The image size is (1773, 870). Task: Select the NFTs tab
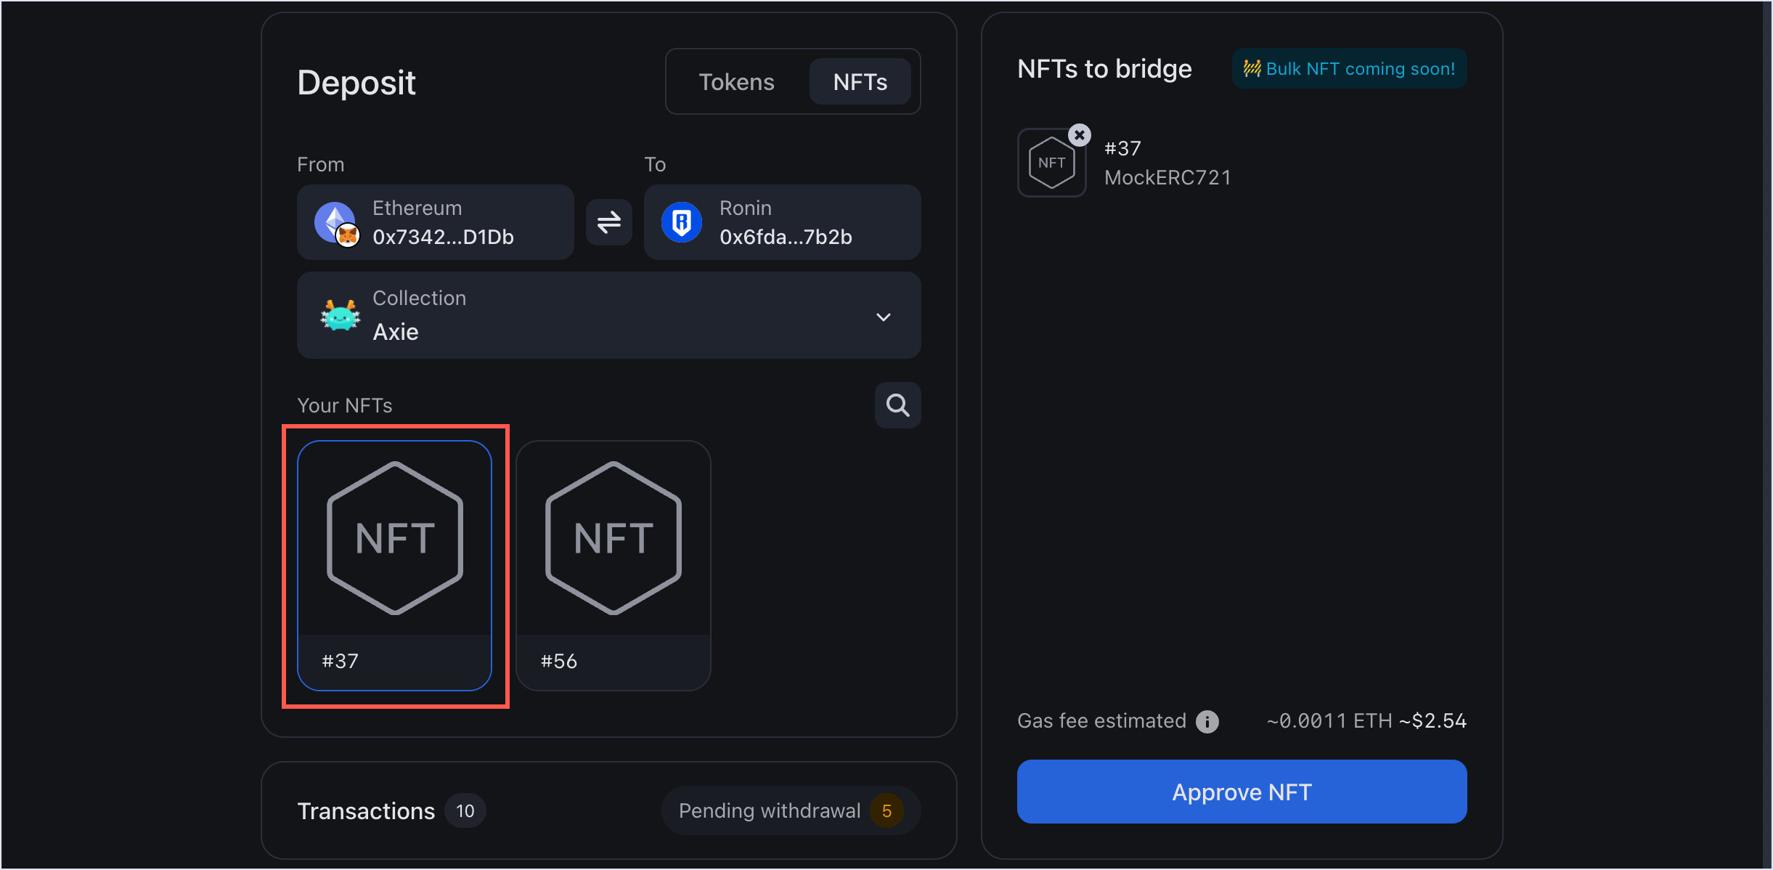(860, 81)
